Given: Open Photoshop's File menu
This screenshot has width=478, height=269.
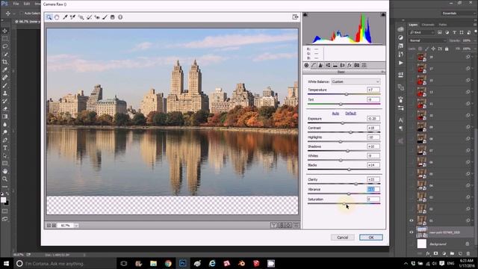Looking at the screenshot, I should coord(16,4).
